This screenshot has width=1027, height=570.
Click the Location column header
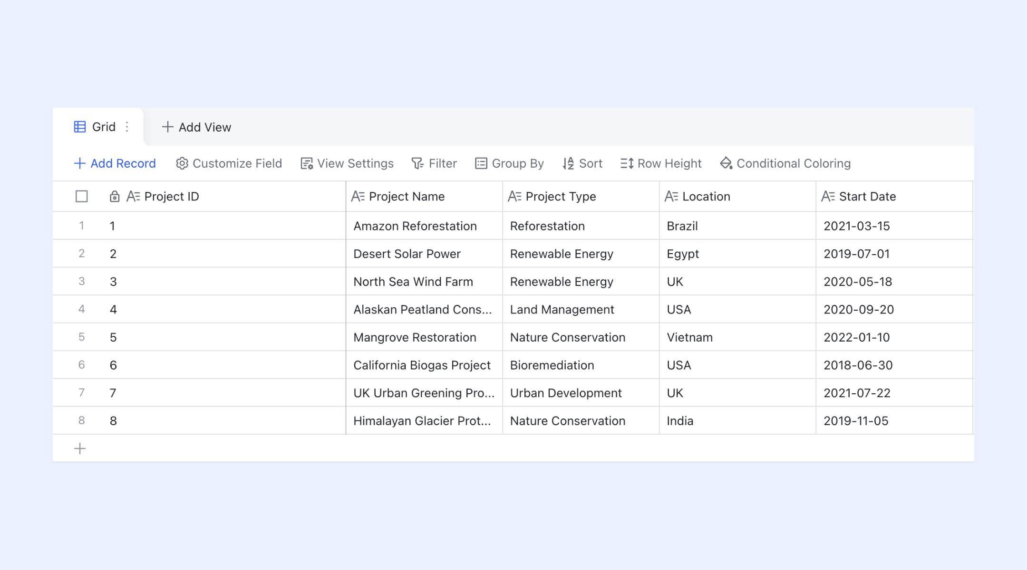pyautogui.click(x=737, y=196)
